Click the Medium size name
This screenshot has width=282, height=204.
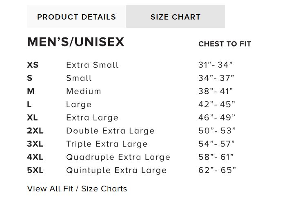click(84, 91)
